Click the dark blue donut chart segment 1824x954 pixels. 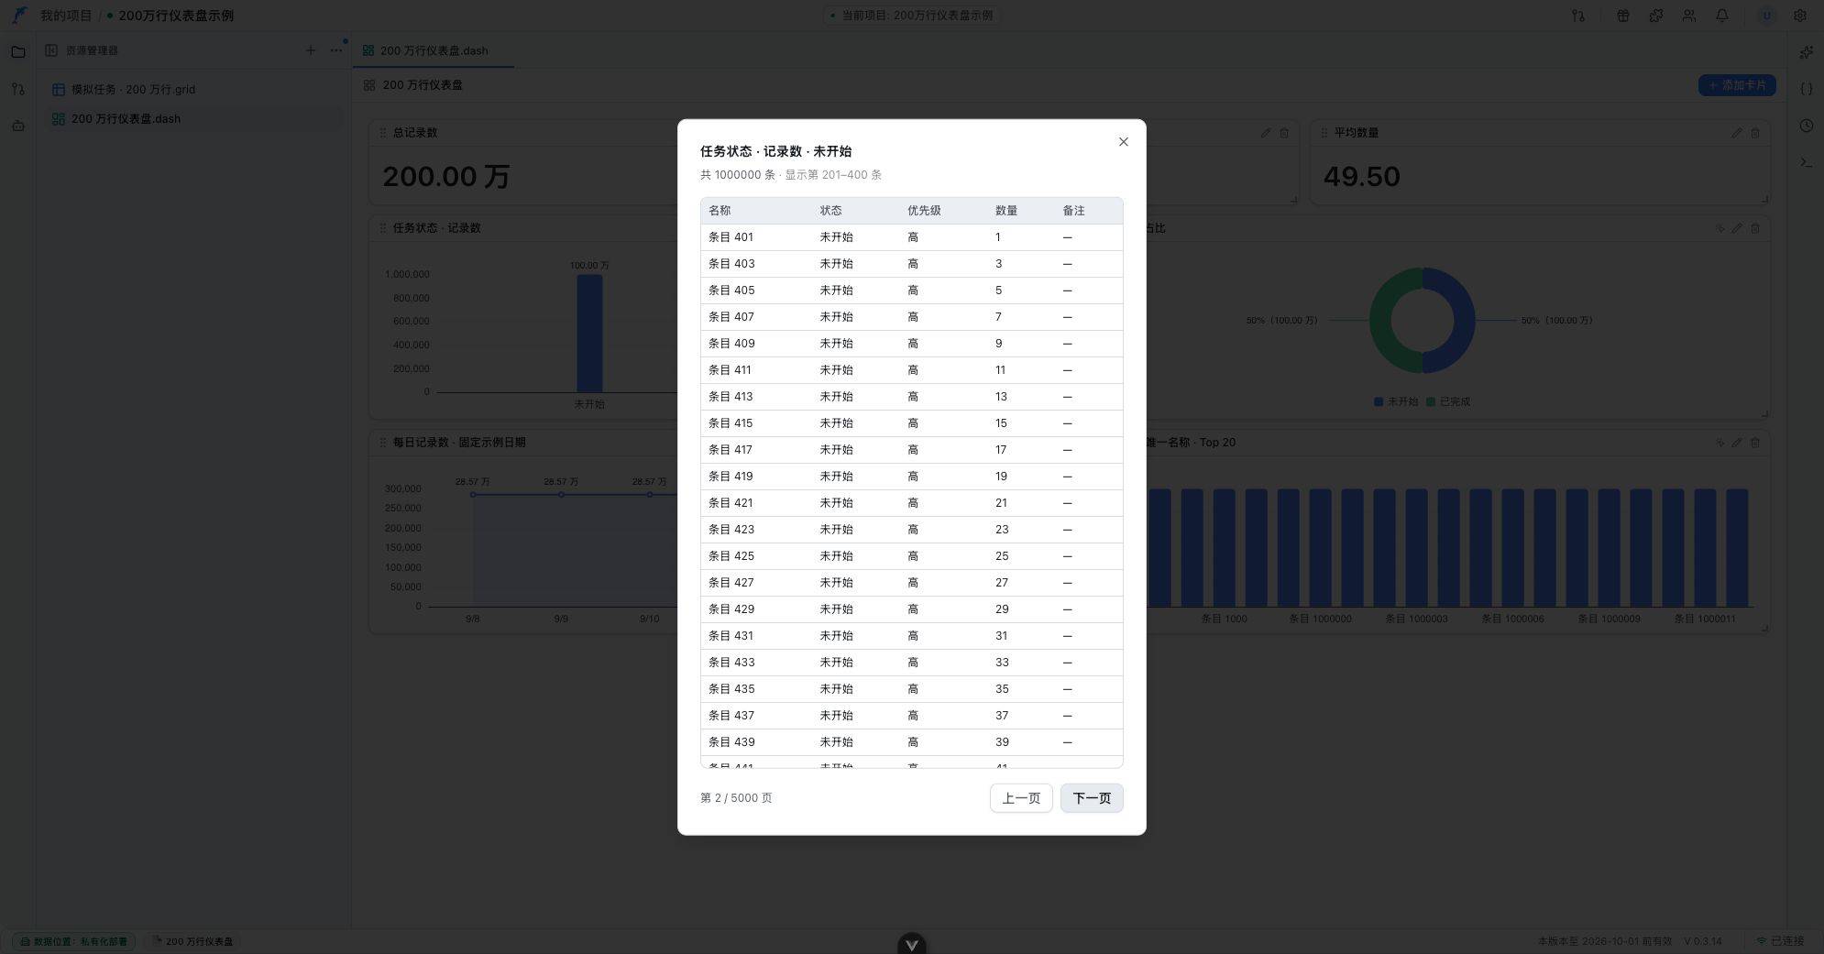pos(1464,321)
